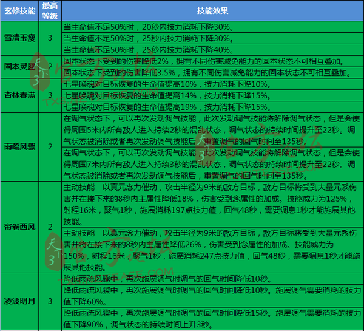The height and width of the screenshot is (331, 364).
Task: Select the skill name '帘卷西风'
Action: point(19,227)
